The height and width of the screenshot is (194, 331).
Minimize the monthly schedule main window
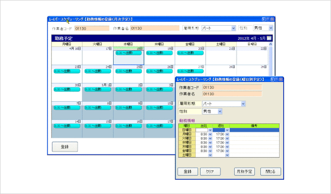pos(264,19)
